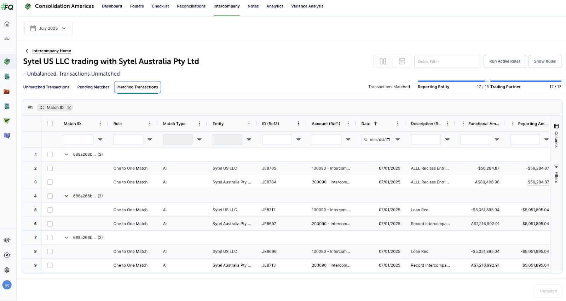
Task: Open Match ID column options menu
Action: pos(100,124)
